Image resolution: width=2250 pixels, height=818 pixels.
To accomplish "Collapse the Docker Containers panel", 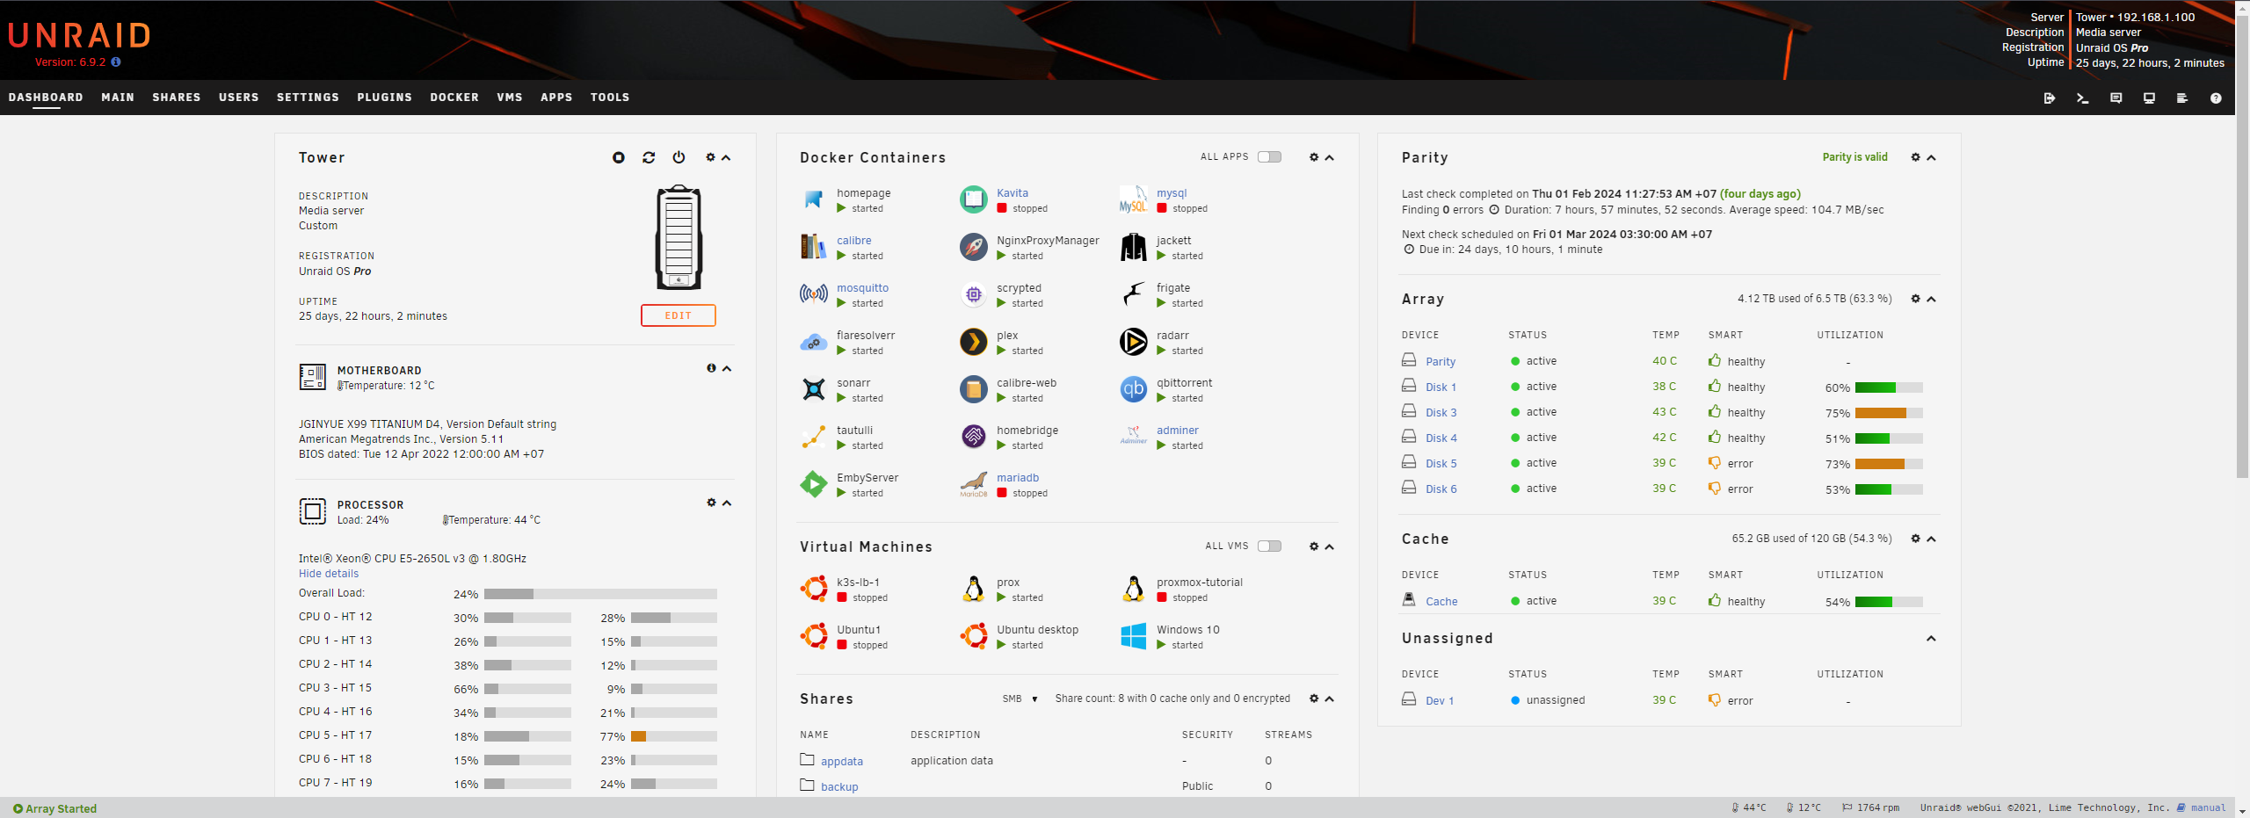I will 1330,158.
